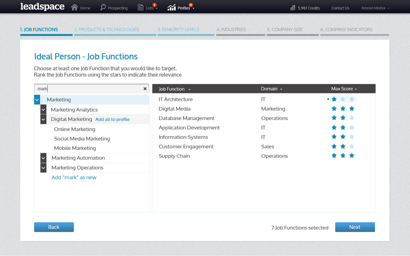Screen dimensions: 410x256
Task: Click Add all to profile link
Action: click(x=112, y=120)
